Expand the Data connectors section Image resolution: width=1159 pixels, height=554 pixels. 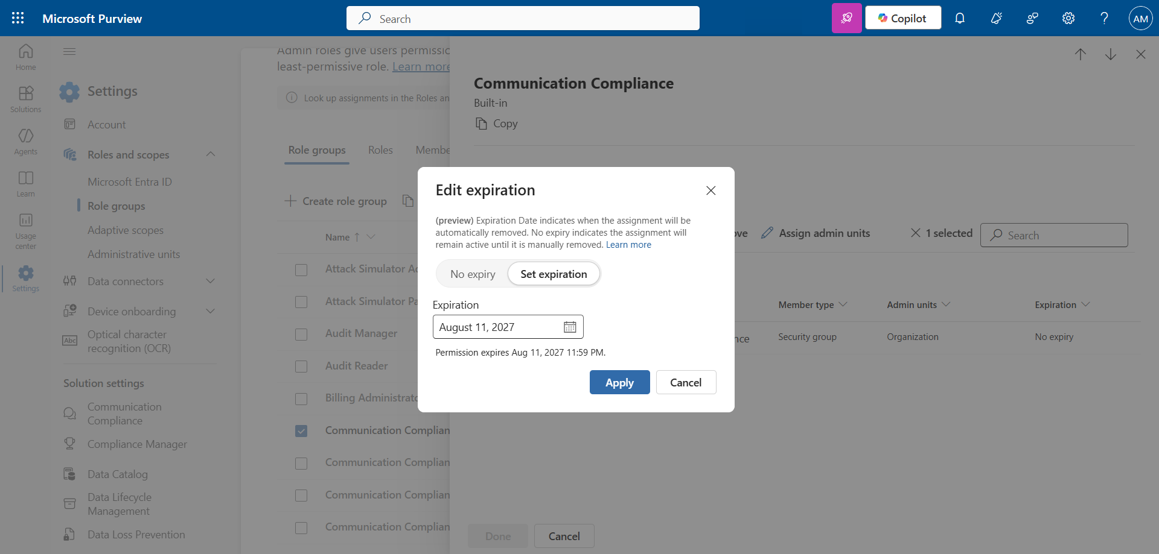pyautogui.click(x=211, y=281)
